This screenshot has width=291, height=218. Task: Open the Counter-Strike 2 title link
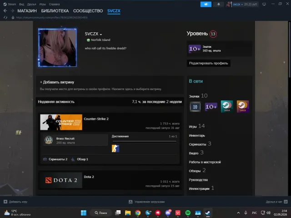click(96, 119)
